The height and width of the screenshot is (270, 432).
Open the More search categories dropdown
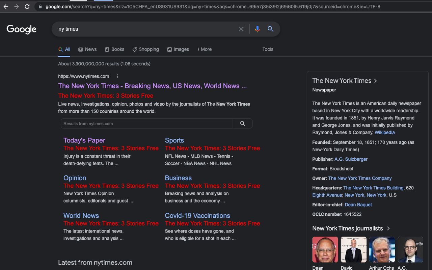point(204,49)
